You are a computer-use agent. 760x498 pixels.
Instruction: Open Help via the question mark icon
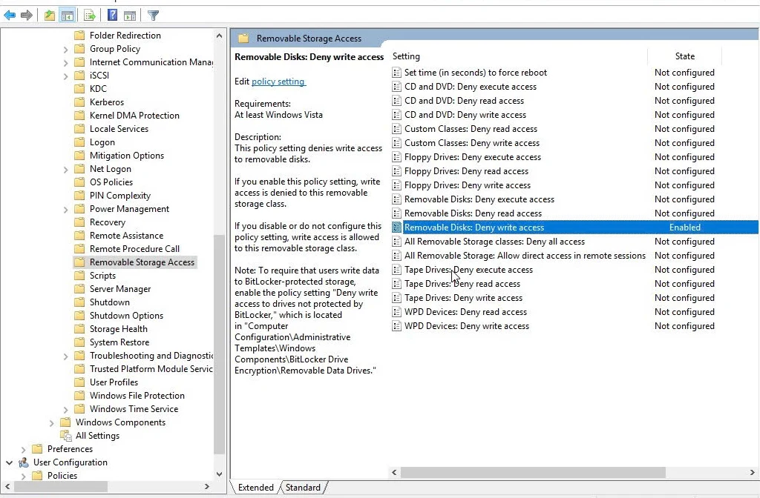coord(113,16)
